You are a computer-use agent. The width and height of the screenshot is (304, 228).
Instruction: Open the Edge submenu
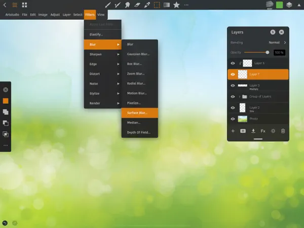point(103,64)
